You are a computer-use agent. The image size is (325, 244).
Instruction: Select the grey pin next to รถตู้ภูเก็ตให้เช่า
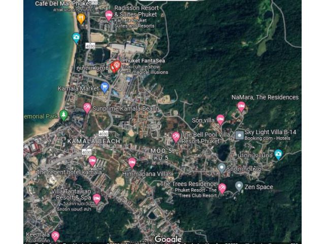[x=221, y=168]
